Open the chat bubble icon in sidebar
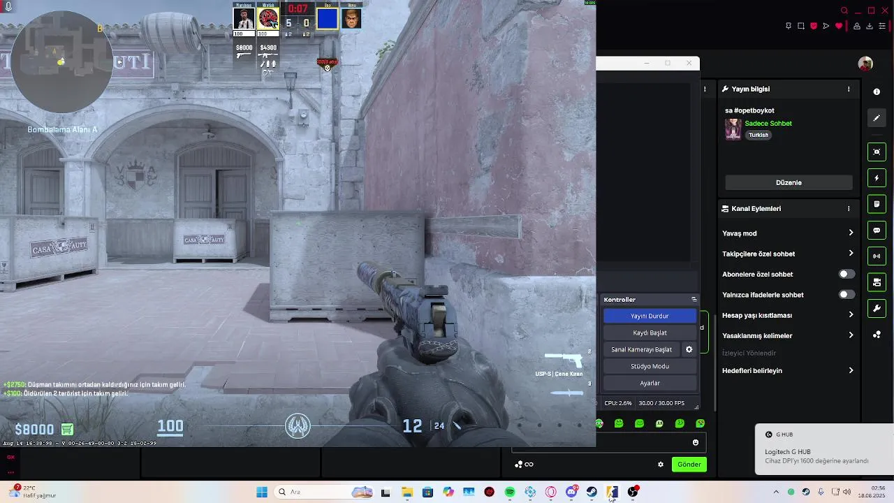 [877, 231]
